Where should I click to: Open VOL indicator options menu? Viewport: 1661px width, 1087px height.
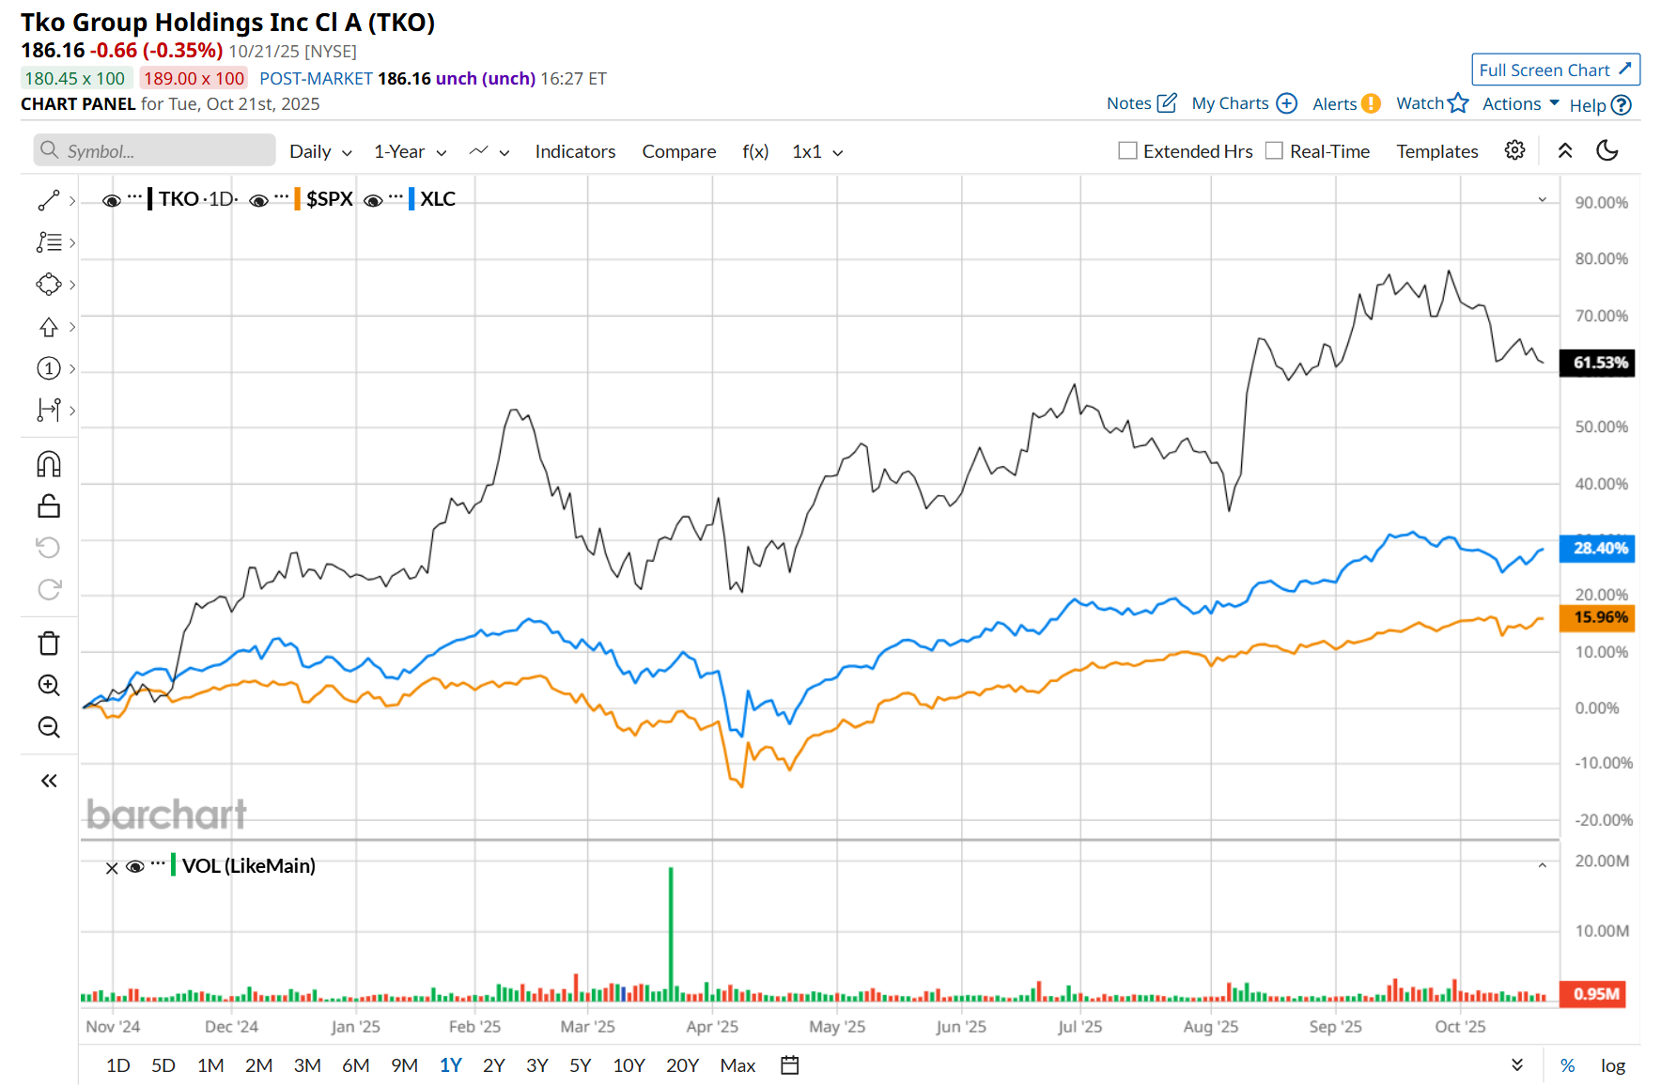[158, 862]
